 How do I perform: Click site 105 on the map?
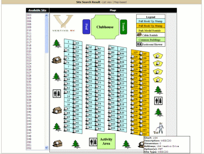[122, 49]
